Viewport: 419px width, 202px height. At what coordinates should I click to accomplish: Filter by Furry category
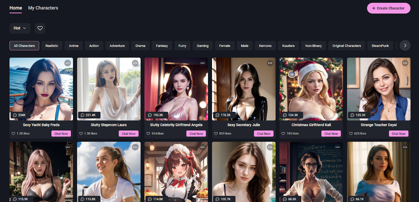[x=182, y=46]
